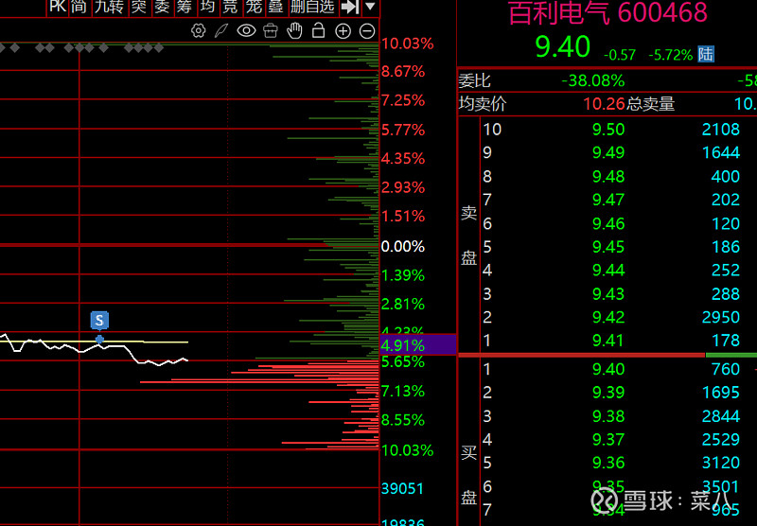Toggle the 叠 overlay button
The width and height of the screenshot is (757, 526).
point(275,7)
